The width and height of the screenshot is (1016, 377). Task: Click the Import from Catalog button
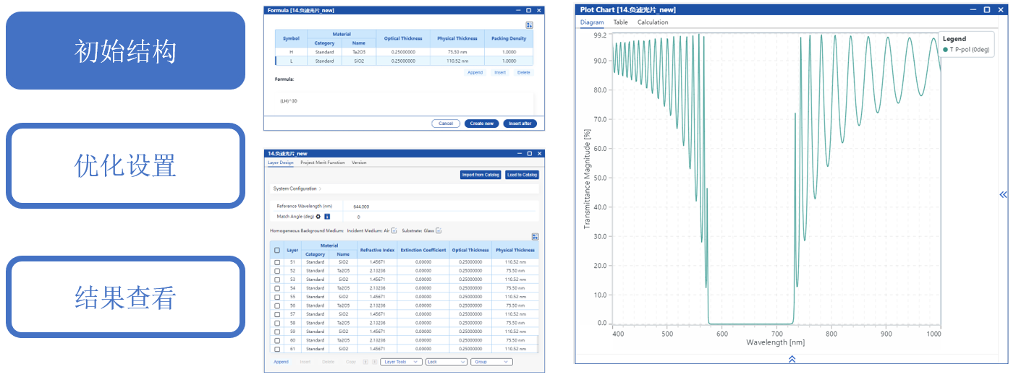point(481,175)
